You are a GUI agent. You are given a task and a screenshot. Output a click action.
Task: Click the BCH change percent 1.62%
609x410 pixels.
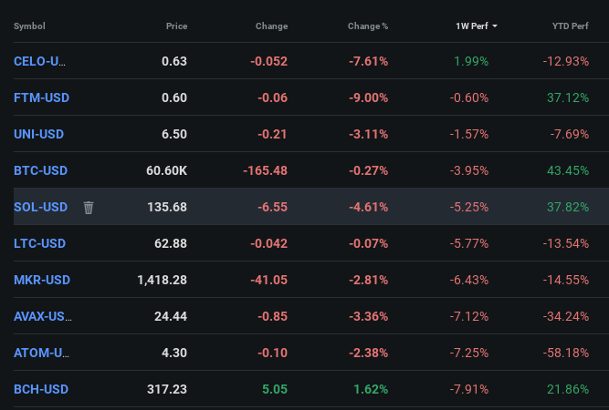tap(371, 389)
